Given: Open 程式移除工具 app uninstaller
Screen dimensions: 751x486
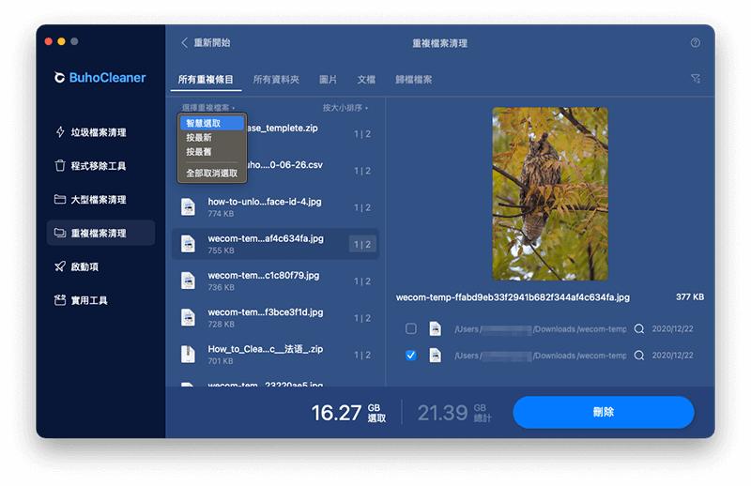Looking at the screenshot, I should click(x=91, y=166).
